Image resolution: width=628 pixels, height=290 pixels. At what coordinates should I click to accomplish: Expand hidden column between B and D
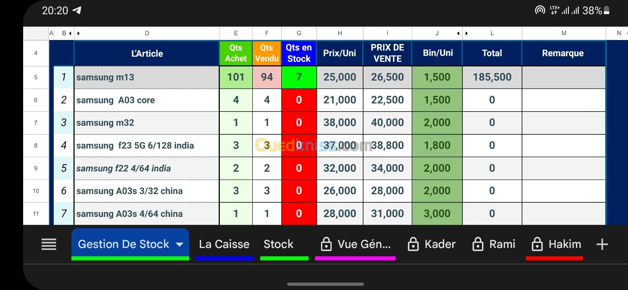point(78,33)
